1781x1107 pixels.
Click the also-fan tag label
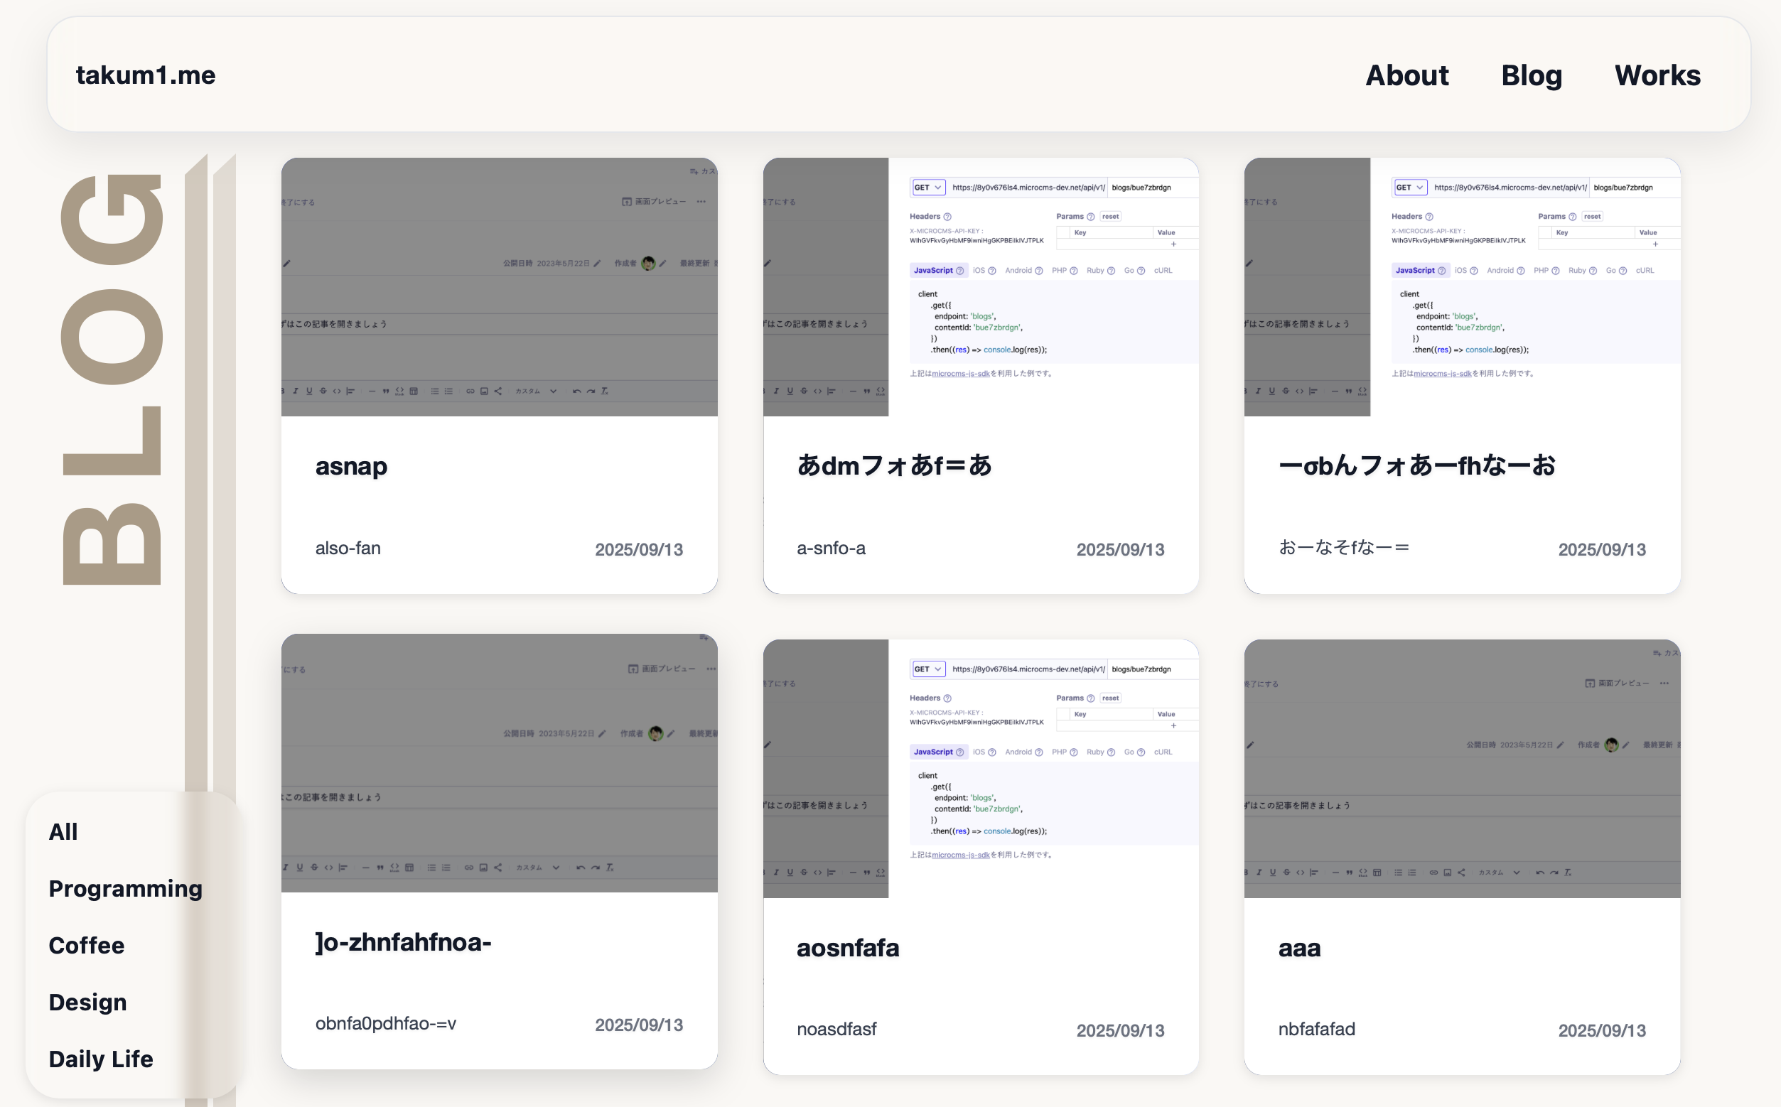click(348, 548)
